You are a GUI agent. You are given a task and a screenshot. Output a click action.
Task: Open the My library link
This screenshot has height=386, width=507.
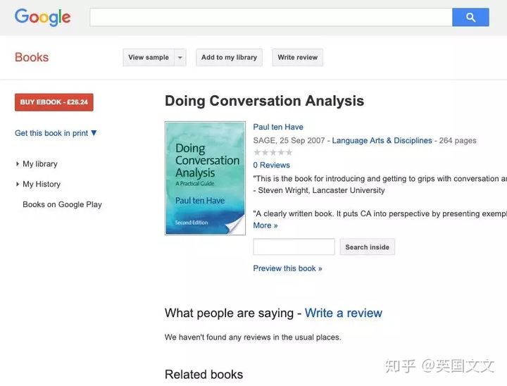pyautogui.click(x=39, y=164)
